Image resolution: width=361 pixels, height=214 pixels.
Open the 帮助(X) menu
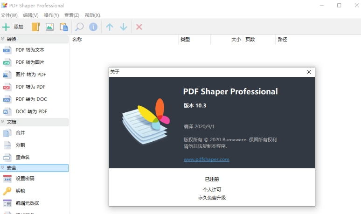92,15
